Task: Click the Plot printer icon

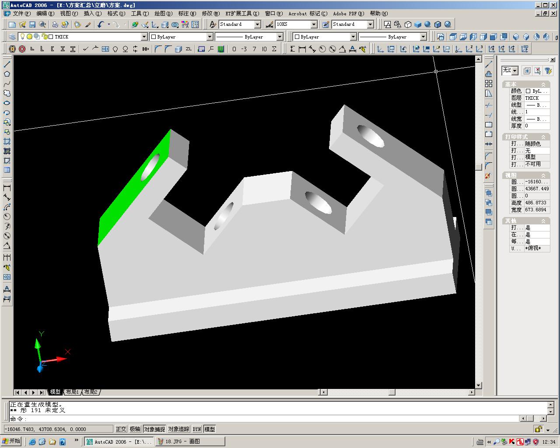Action: click(55, 24)
